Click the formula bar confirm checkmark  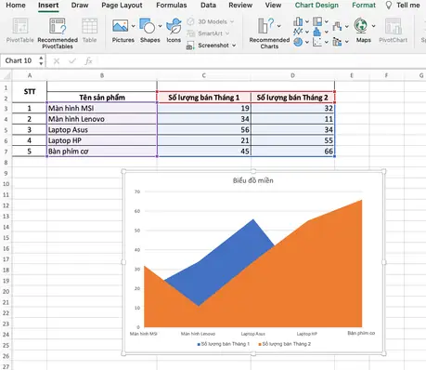pyautogui.click(x=72, y=61)
